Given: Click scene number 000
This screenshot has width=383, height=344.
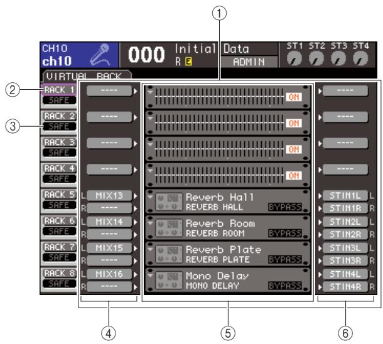Looking at the screenshot, I should tap(146, 55).
